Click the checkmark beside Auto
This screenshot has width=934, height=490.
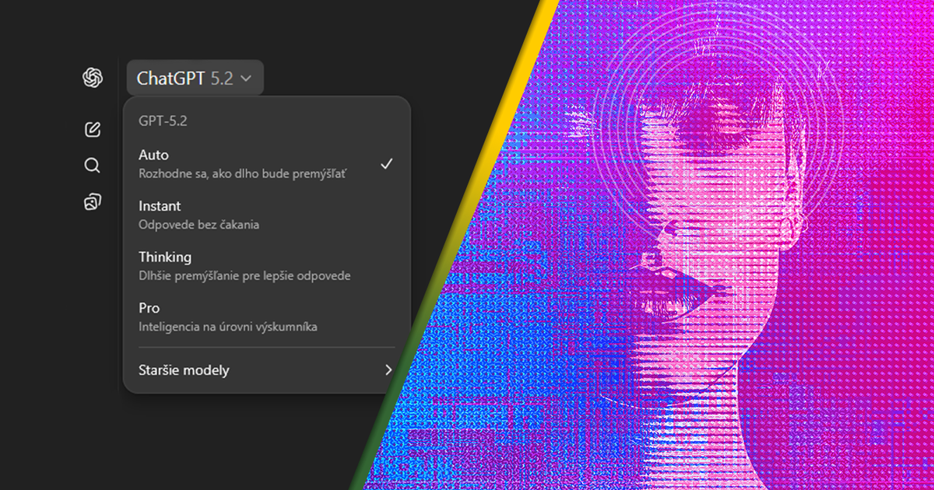click(x=386, y=164)
